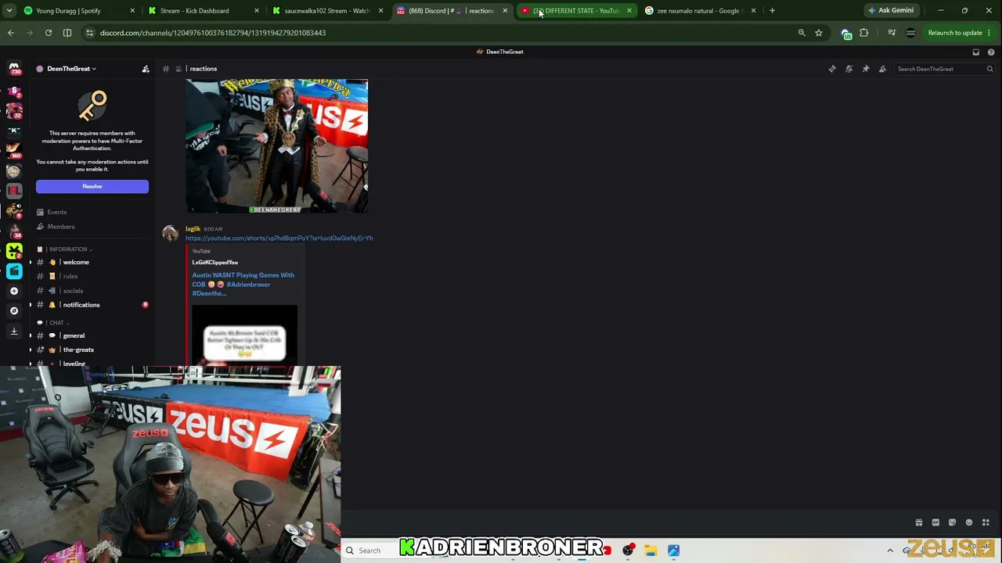The width and height of the screenshot is (1002, 563).
Task: Open Discord direct messages home icon
Action: pos(14,69)
